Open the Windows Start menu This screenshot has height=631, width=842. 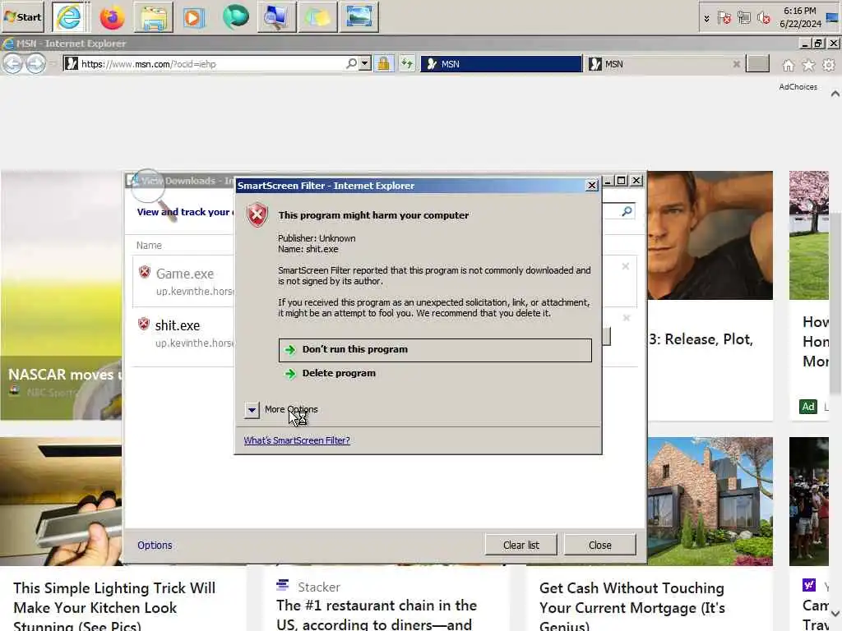pos(22,16)
